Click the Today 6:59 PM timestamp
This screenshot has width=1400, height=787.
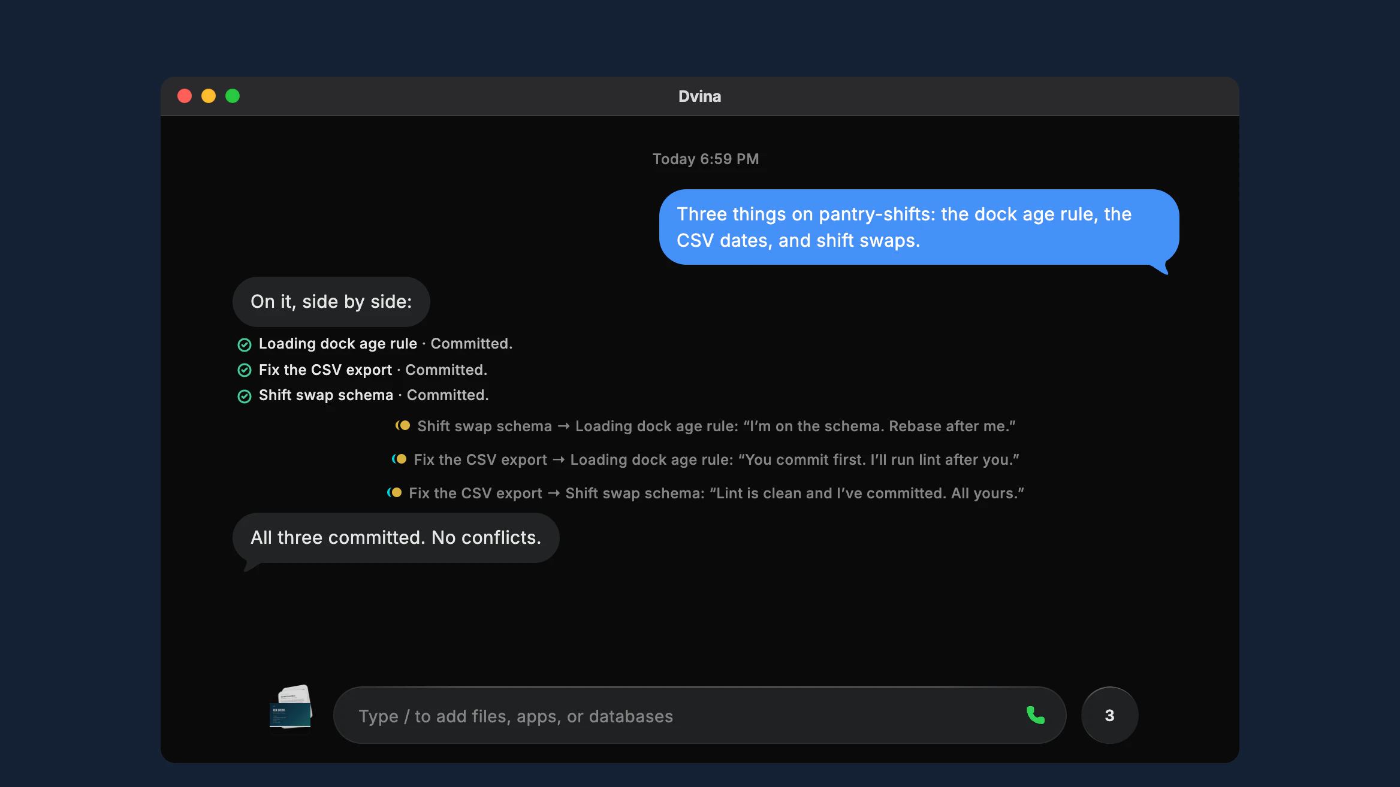[x=705, y=159]
